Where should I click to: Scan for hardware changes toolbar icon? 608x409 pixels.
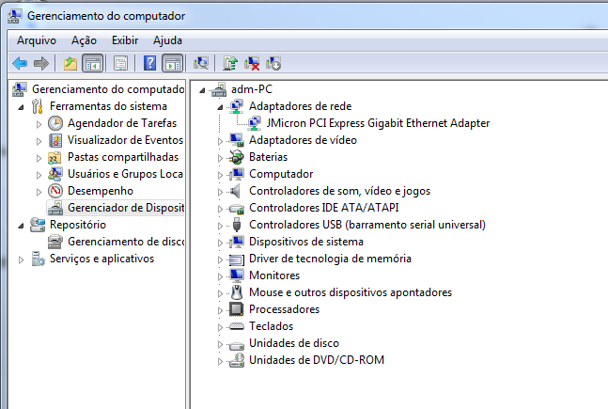click(x=201, y=63)
